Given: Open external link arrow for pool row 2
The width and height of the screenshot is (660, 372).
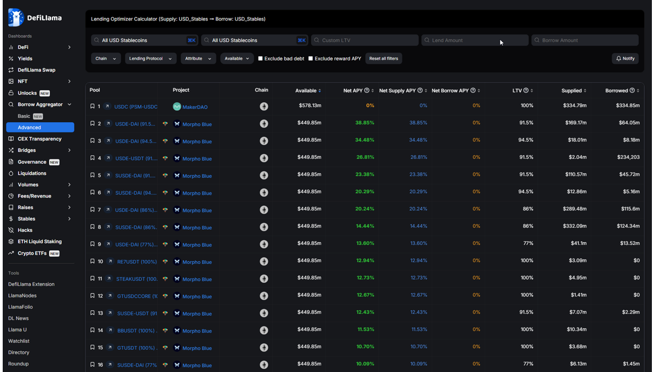Looking at the screenshot, I should point(108,124).
